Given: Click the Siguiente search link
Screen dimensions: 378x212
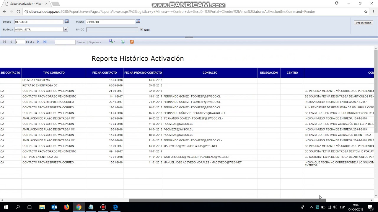Looking at the screenshot, I should pyautogui.click(x=95, y=42).
